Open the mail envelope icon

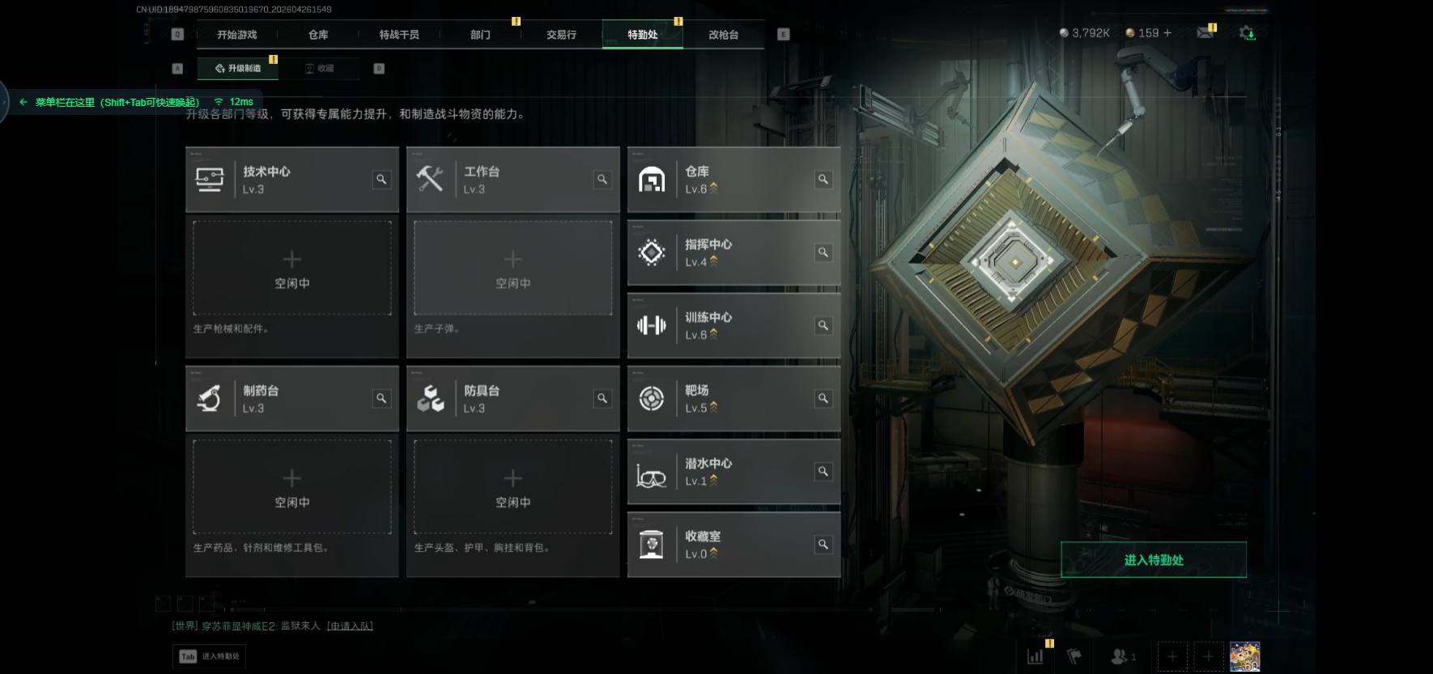[x=1205, y=32]
